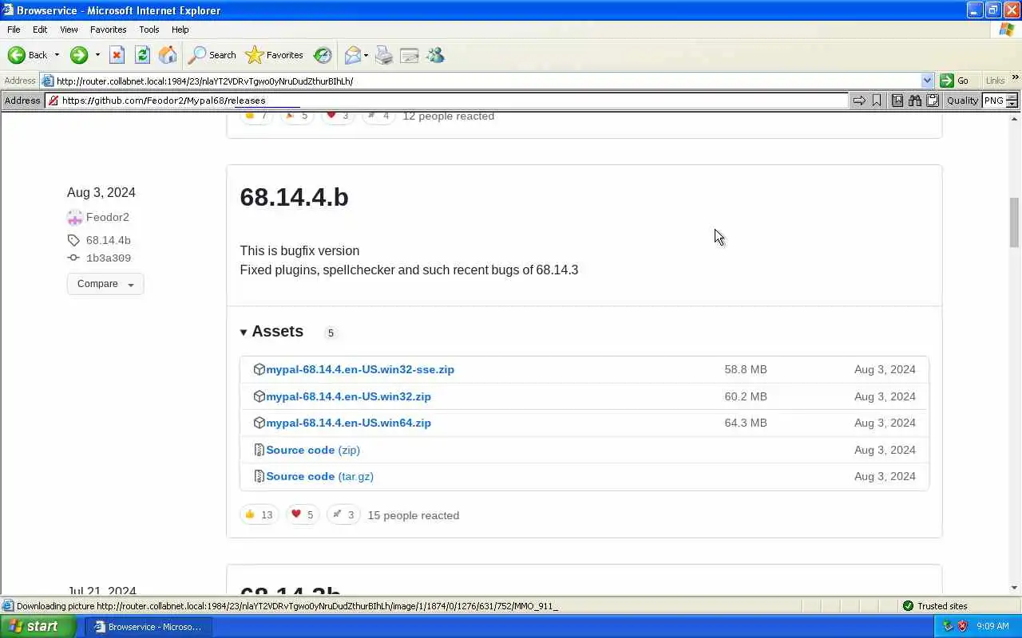Click the Browservice clipboard icon

tap(932, 100)
